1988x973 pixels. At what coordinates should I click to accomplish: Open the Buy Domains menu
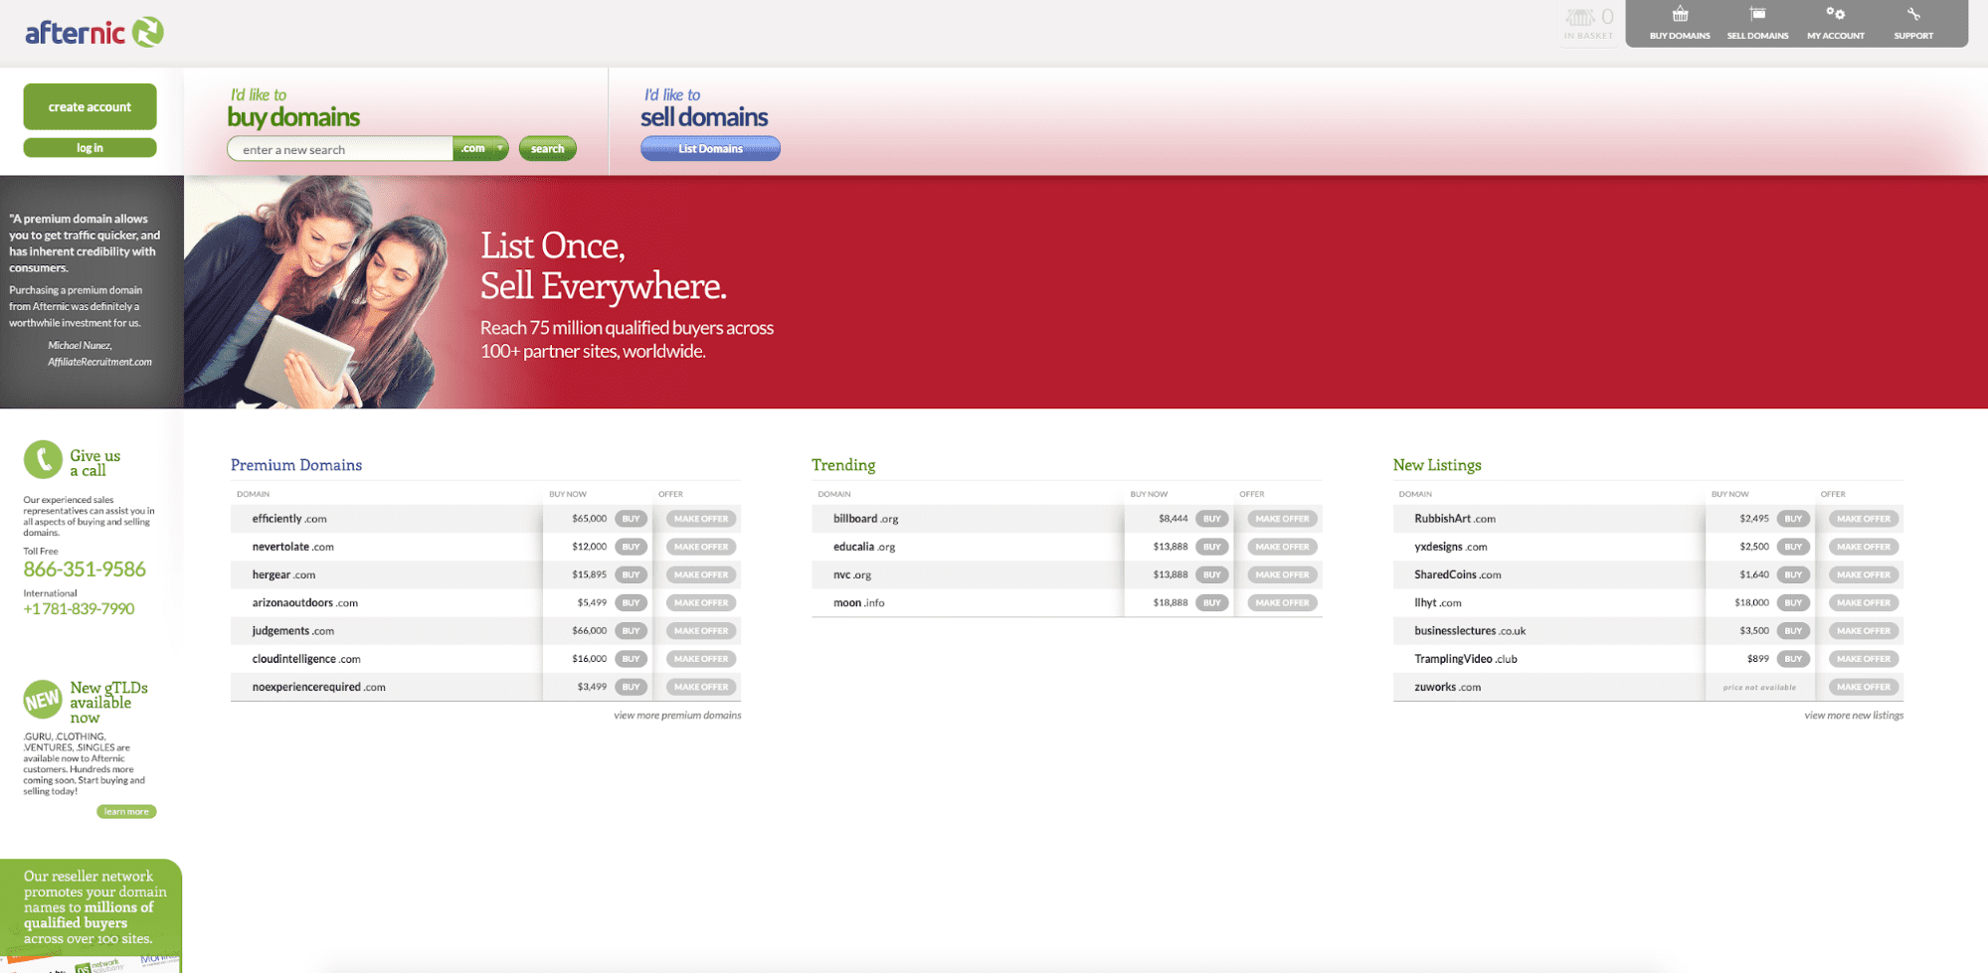point(1680,23)
